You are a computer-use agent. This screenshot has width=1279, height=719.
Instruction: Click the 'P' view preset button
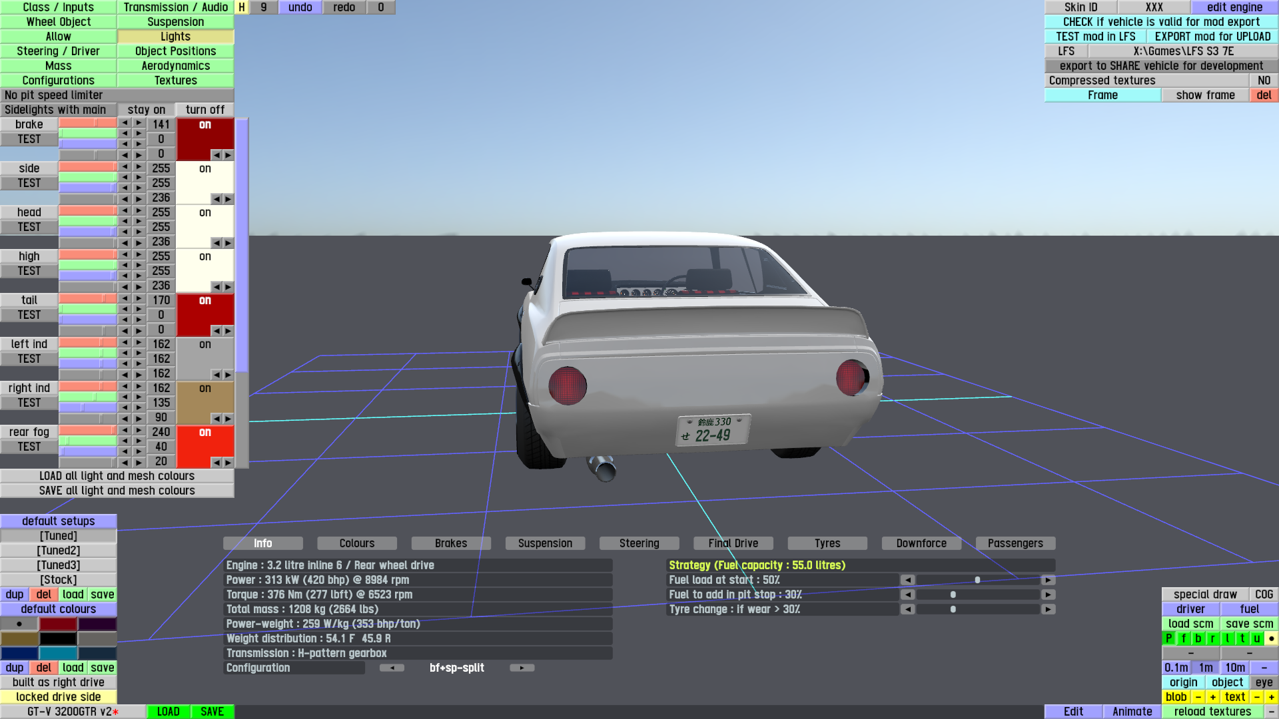click(1168, 638)
